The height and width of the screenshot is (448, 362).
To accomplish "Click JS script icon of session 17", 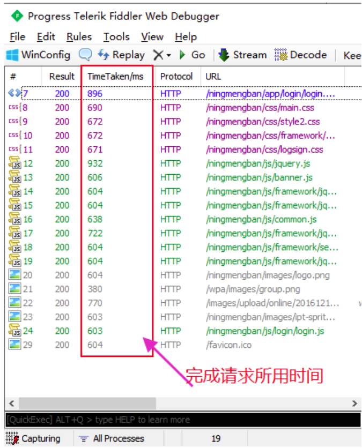I will point(14,233).
